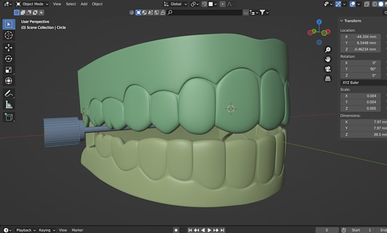The height and width of the screenshot is (233, 387).
Task: Toggle show gizmo button
Action: (x=338, y=4)
